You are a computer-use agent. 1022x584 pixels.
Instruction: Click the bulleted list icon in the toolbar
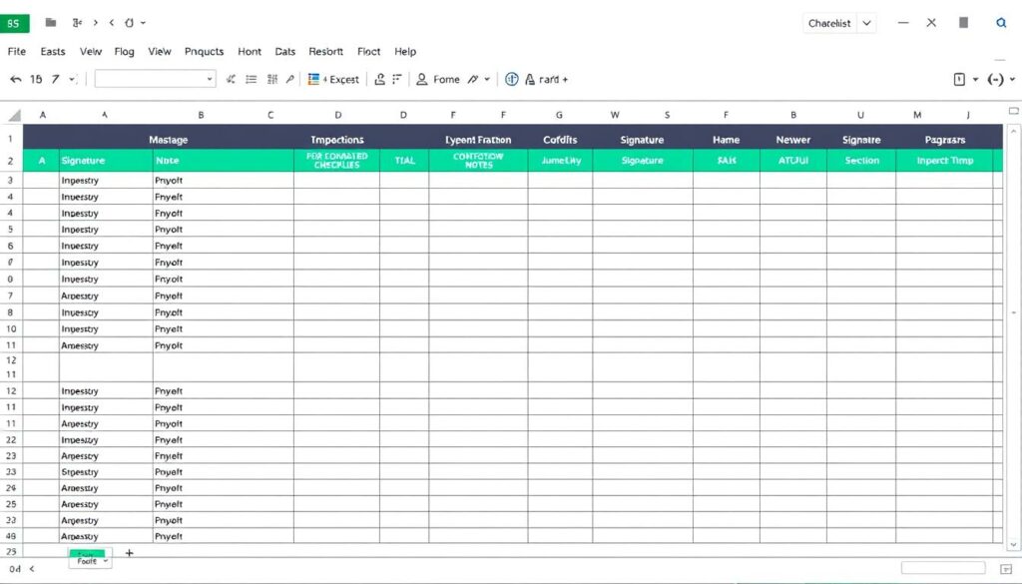(x=251, y=79)
